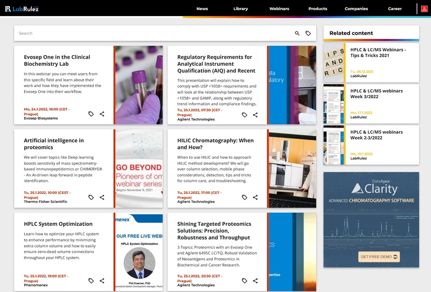Click tag icon on HILIC Chromatography card
This screenshot has width=431, height=292.
[x=244, y=197]
